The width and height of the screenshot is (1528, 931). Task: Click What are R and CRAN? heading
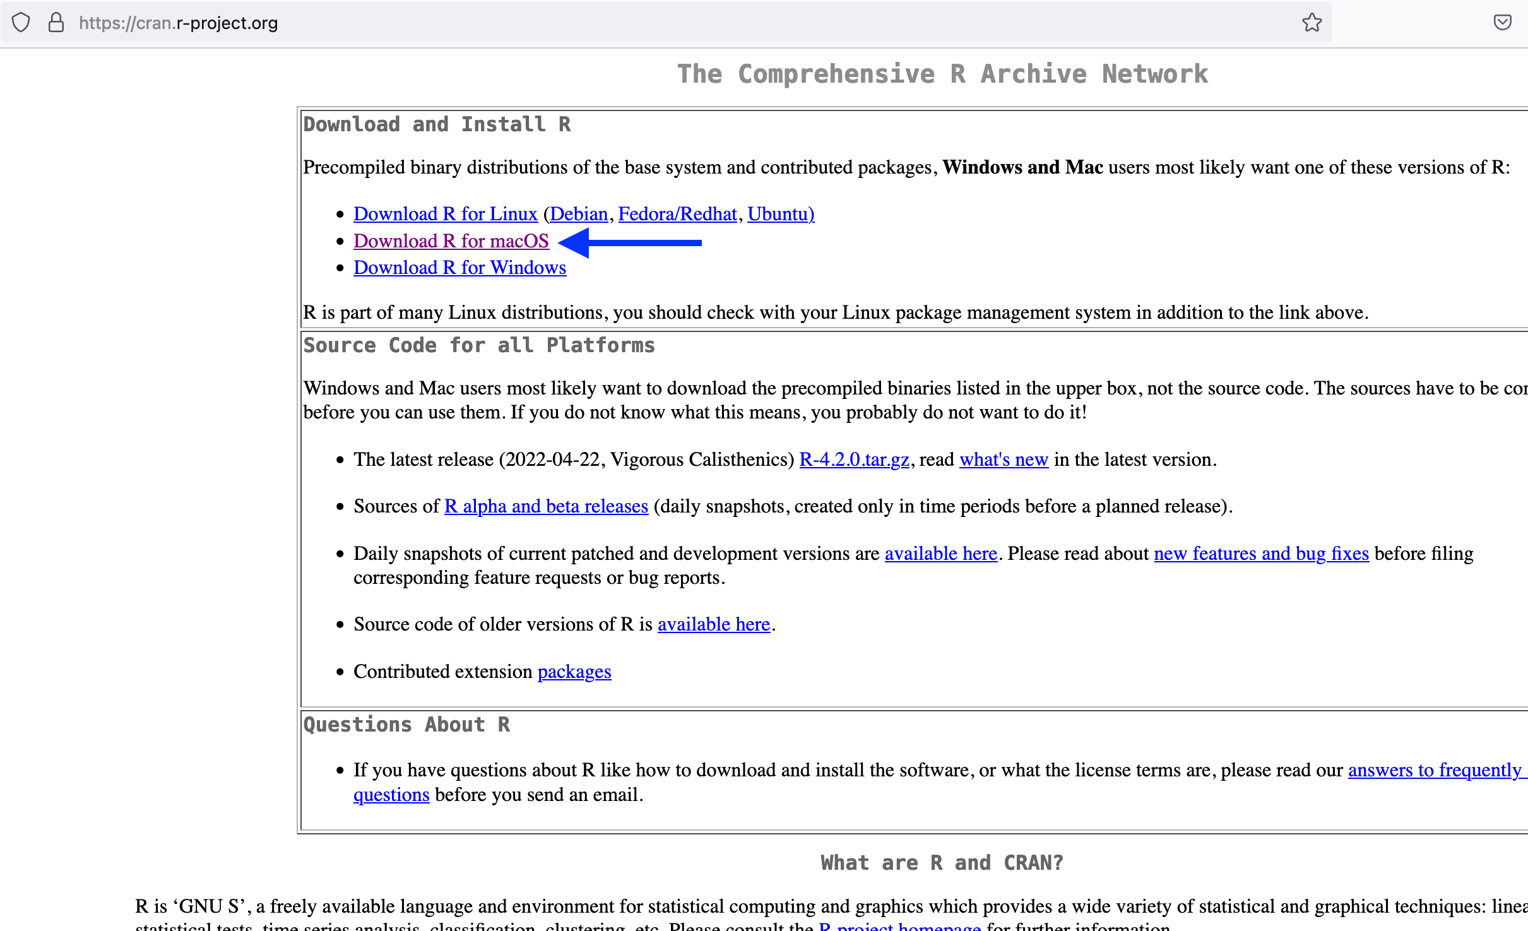[942, 863]
